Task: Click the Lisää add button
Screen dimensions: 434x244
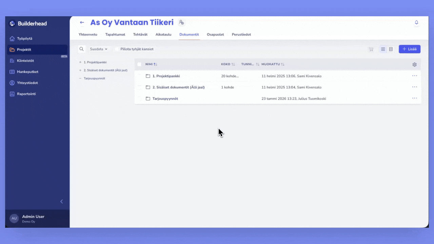Action: (409, 49)
